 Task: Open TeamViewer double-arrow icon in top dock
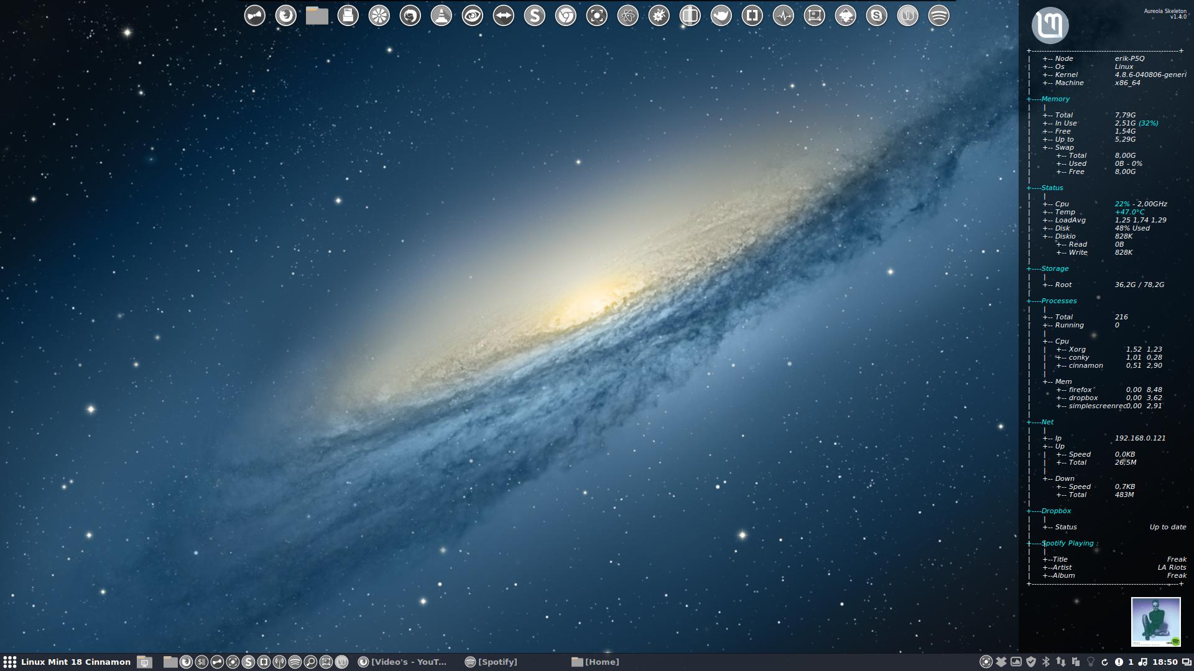pos(504,16)
